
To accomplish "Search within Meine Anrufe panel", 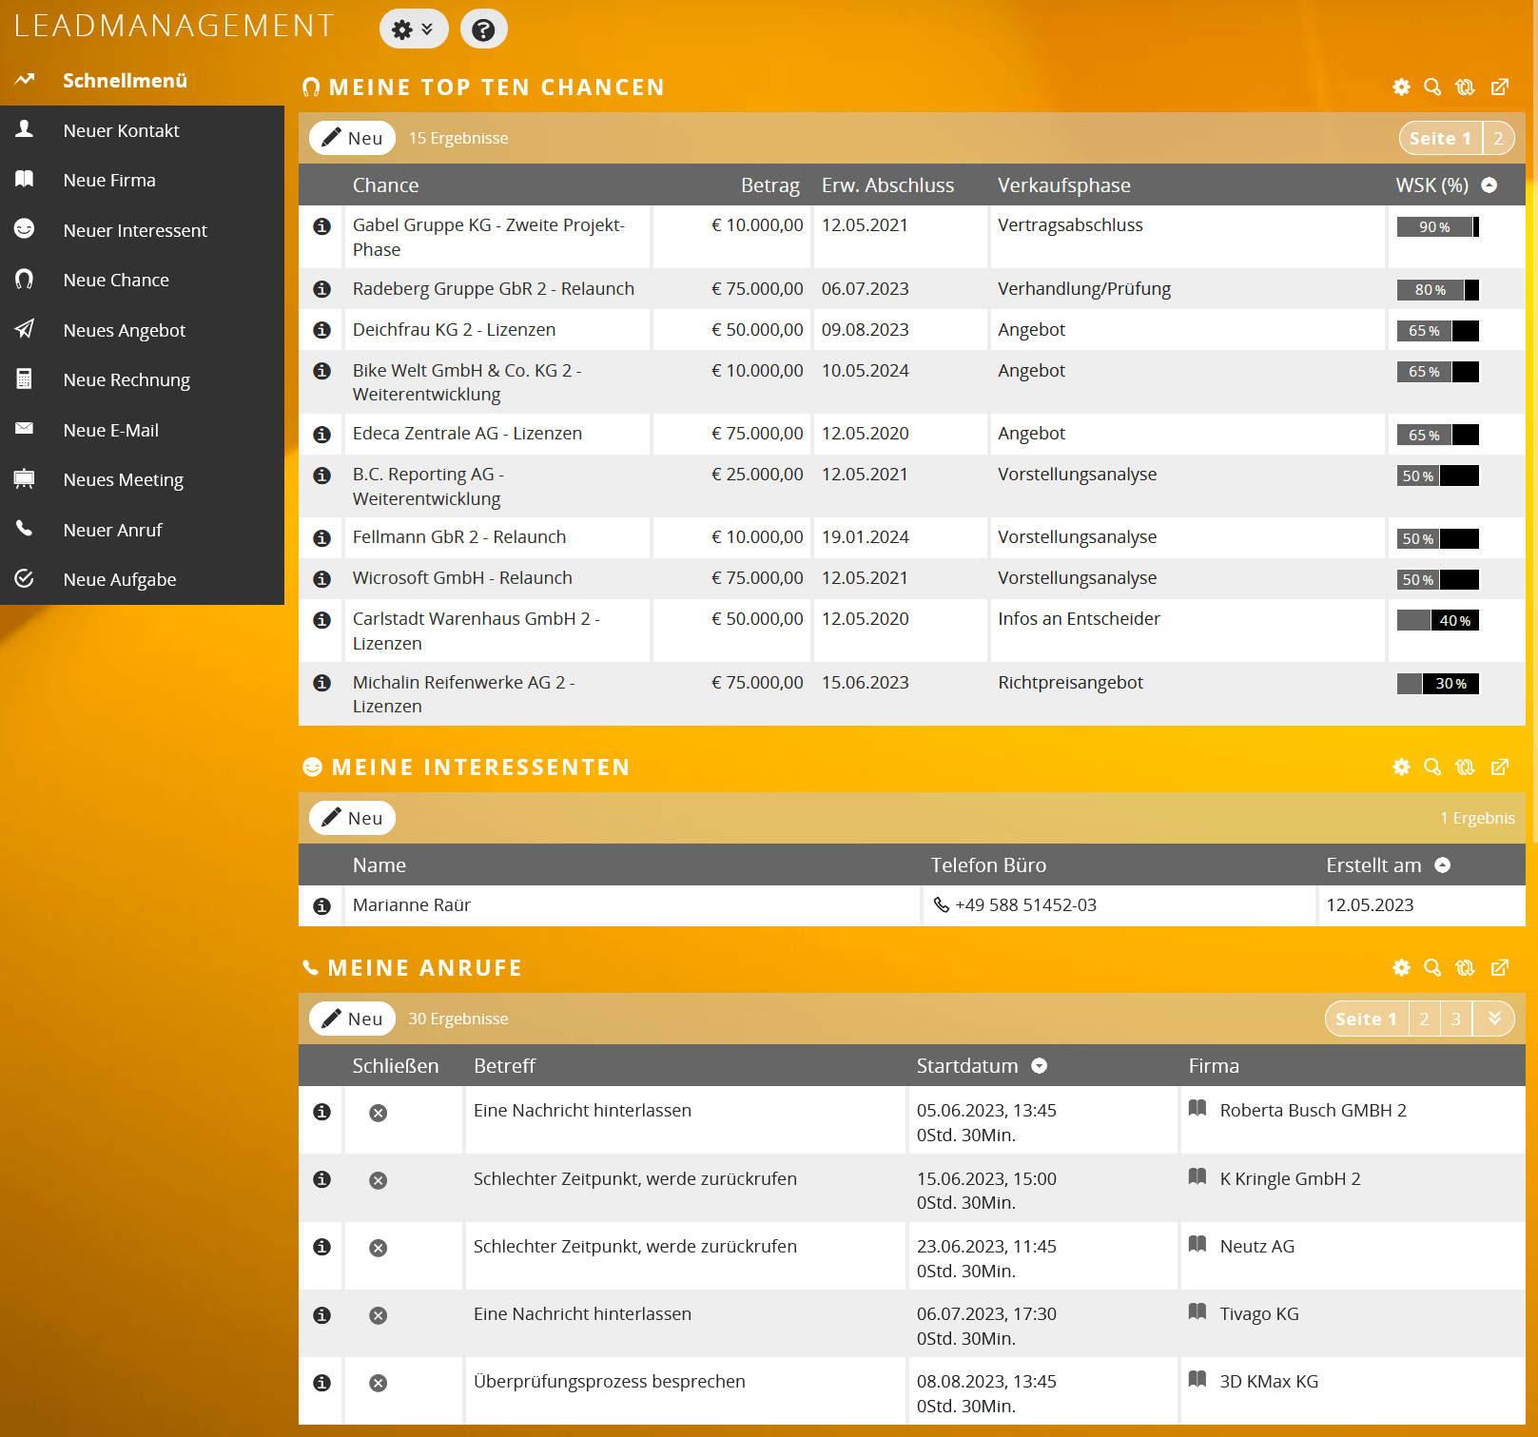I will [1432, 968].
